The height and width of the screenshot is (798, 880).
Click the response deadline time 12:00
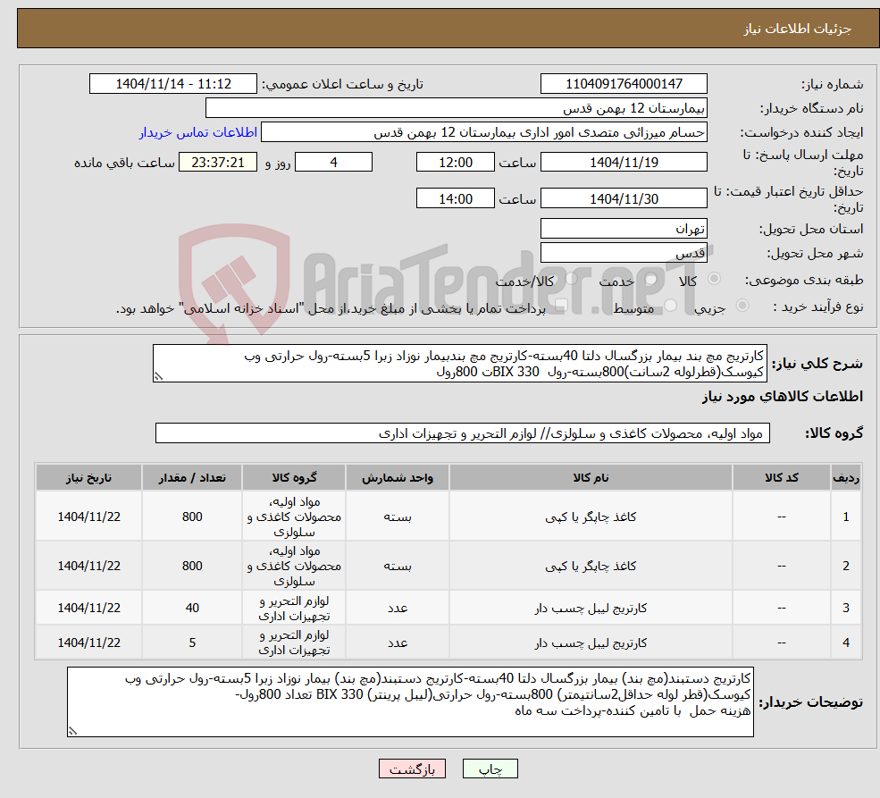[455, 162]
